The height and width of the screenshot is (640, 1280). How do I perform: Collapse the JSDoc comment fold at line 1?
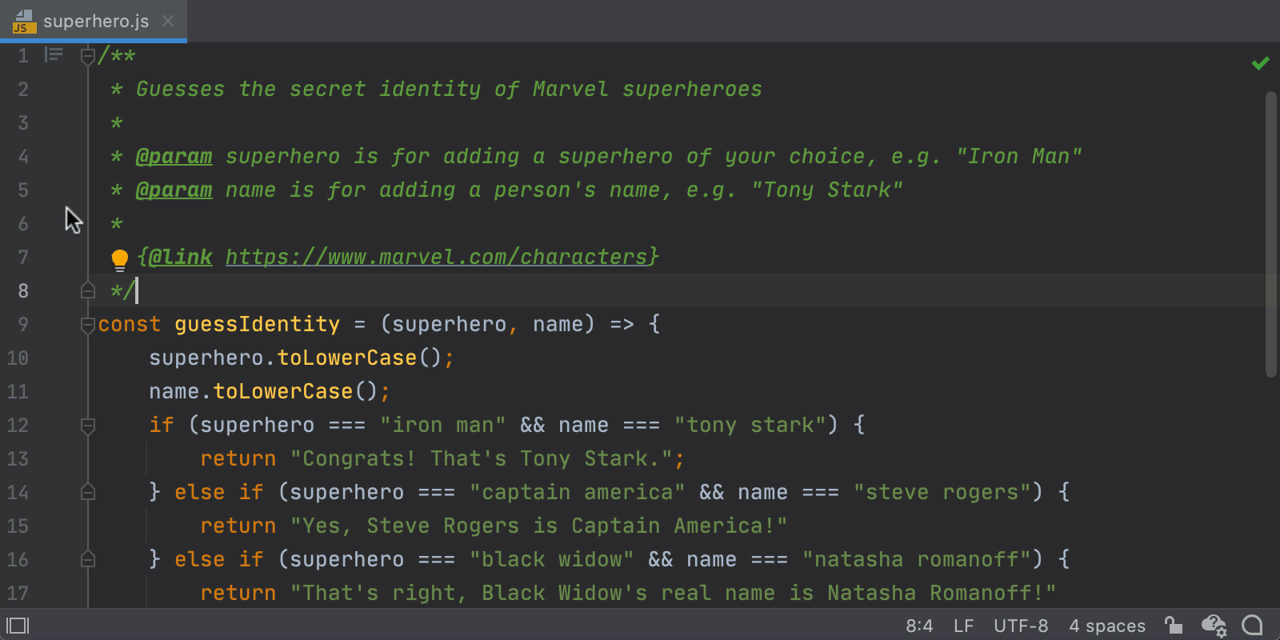[88, 56]
